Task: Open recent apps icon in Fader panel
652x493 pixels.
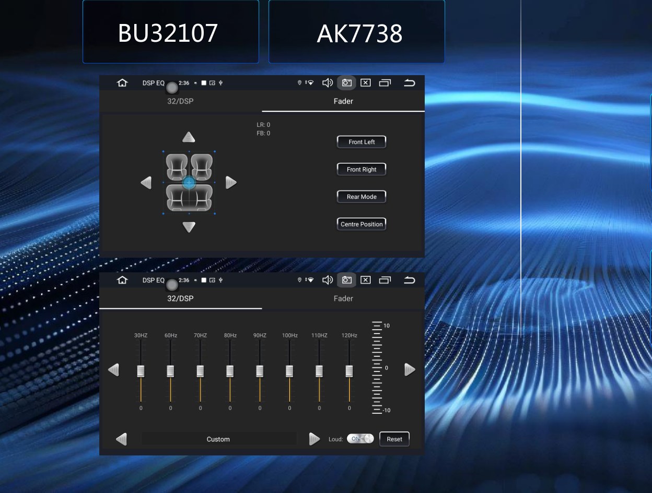Action: (385, 83)
